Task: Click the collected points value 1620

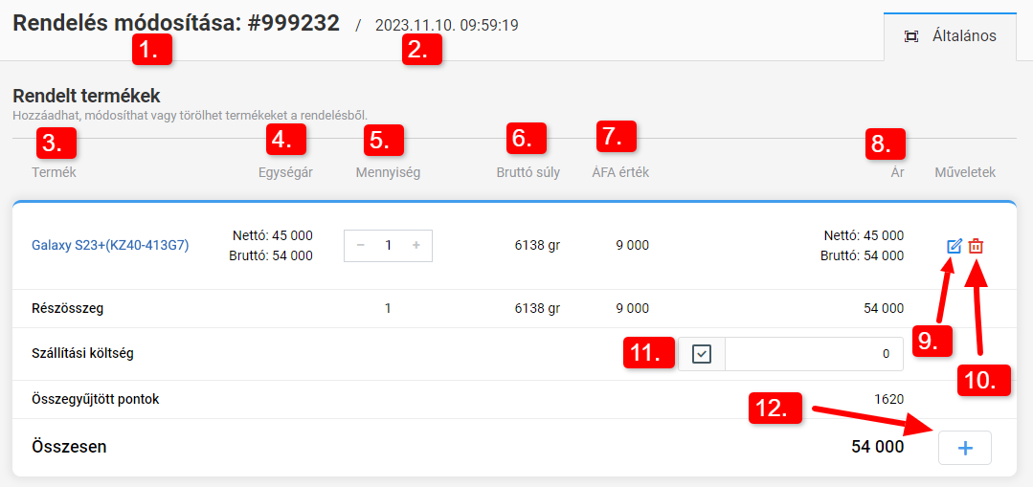Action: (x=890, y=399)
